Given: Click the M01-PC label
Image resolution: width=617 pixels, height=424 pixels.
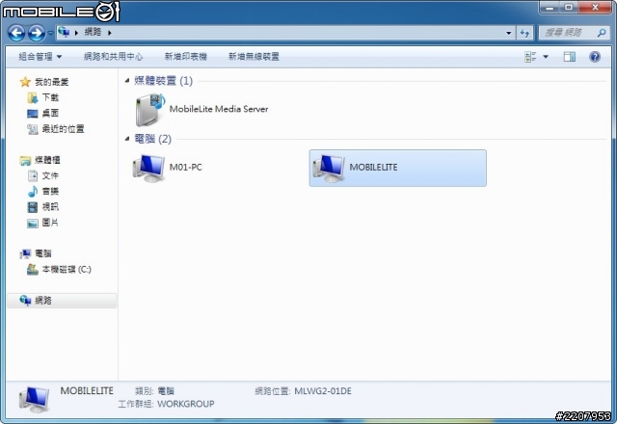Looking at the screenshot, I should click(186, 167).
